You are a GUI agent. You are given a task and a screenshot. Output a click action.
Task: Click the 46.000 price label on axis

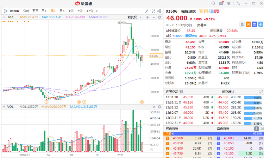156,56
